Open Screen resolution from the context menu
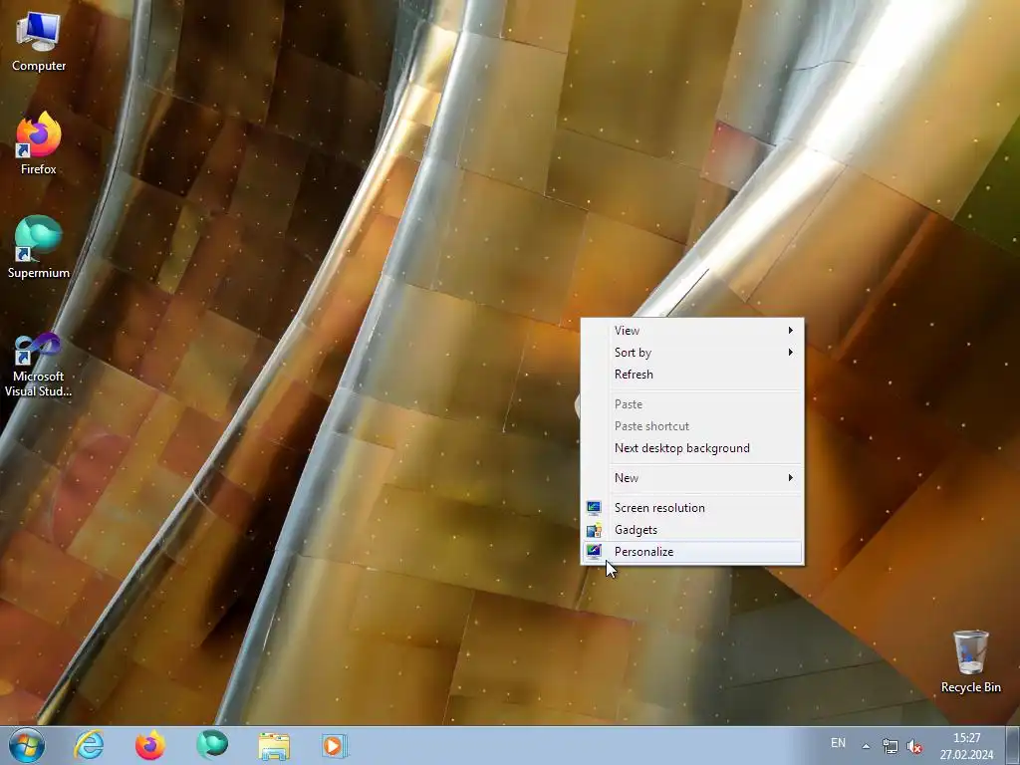The height and width of the screenshot is (765, 1020). pyautogui.click(x=692, y=508)
